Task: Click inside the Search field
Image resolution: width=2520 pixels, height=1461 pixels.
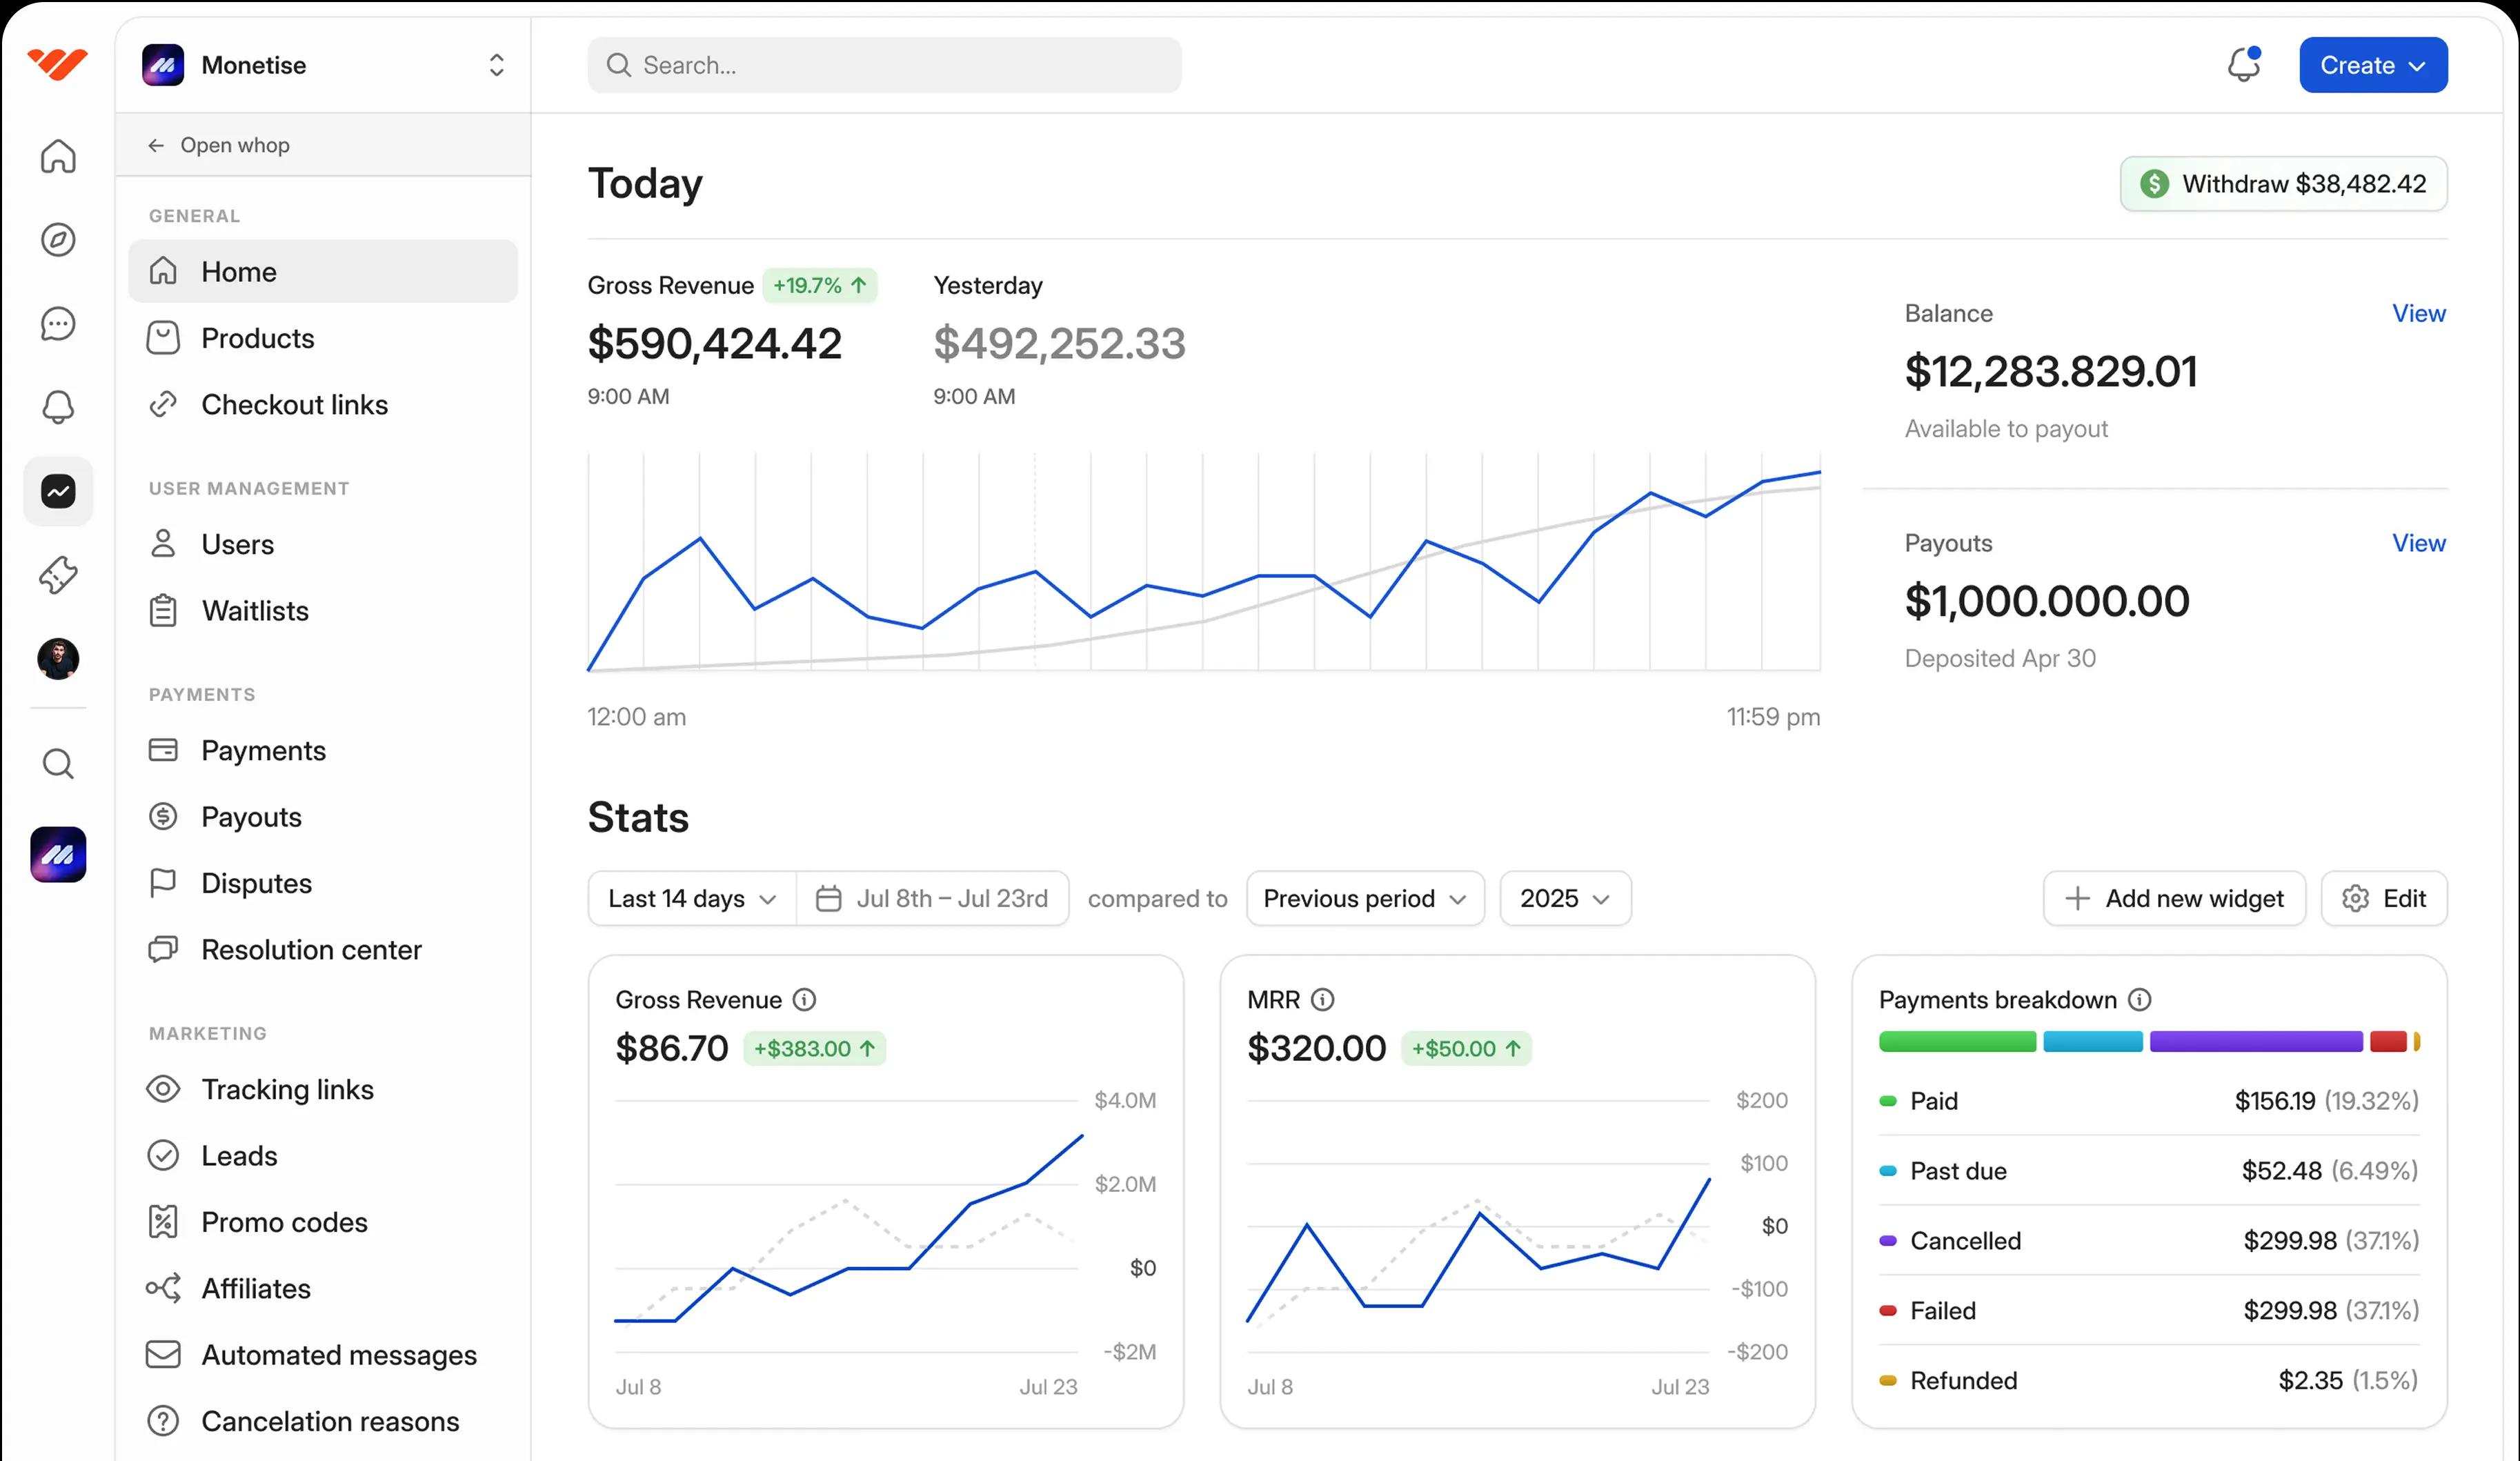Action: (x=884, y=64)
